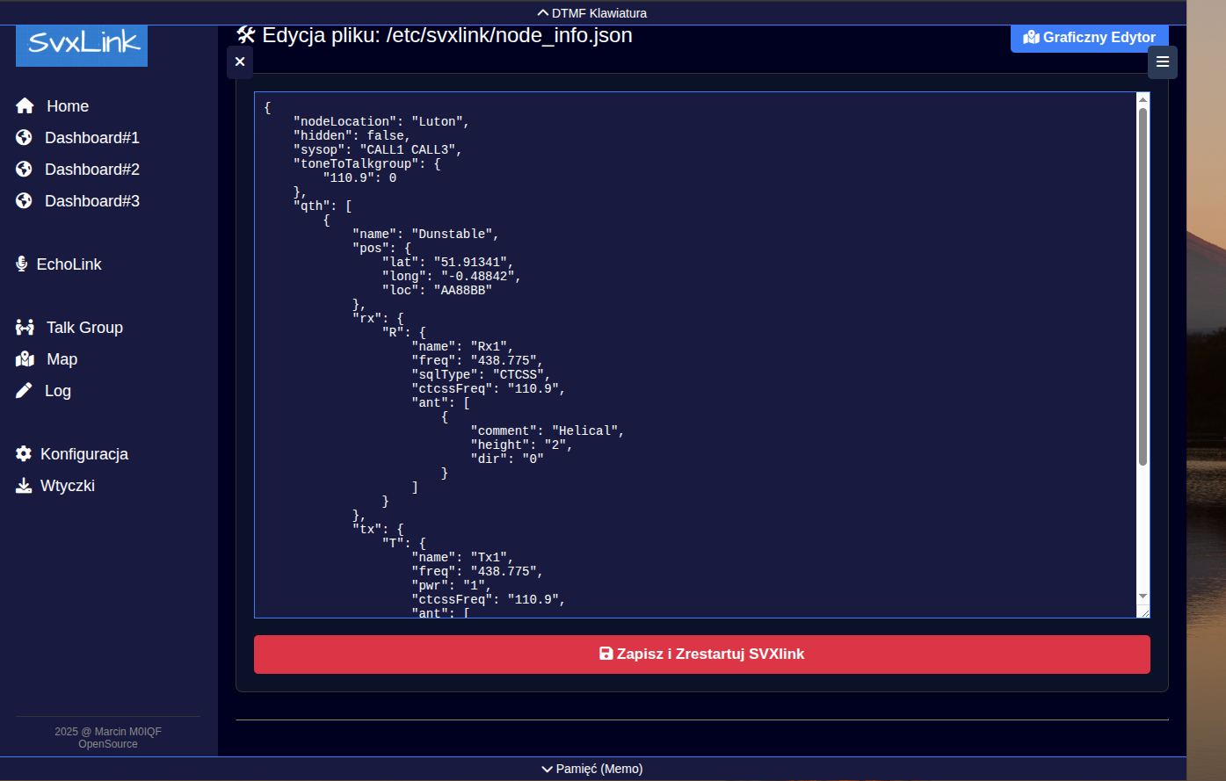The image size is (1226, 781).
Task: Open the Graficzny Edytor
Action: [x=1089, y=38]
